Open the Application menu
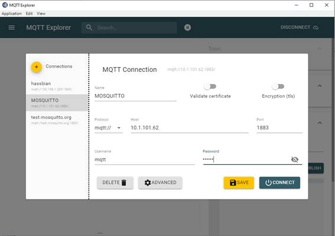Screen dimensions: 335x236 point(12,14)
